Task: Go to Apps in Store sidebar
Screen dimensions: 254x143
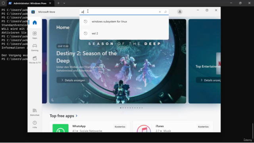Action: (x=35, y=35)
